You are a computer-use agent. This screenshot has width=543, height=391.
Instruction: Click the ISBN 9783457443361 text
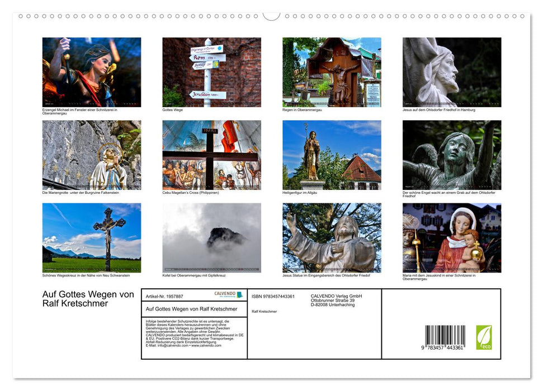[273, 296]
